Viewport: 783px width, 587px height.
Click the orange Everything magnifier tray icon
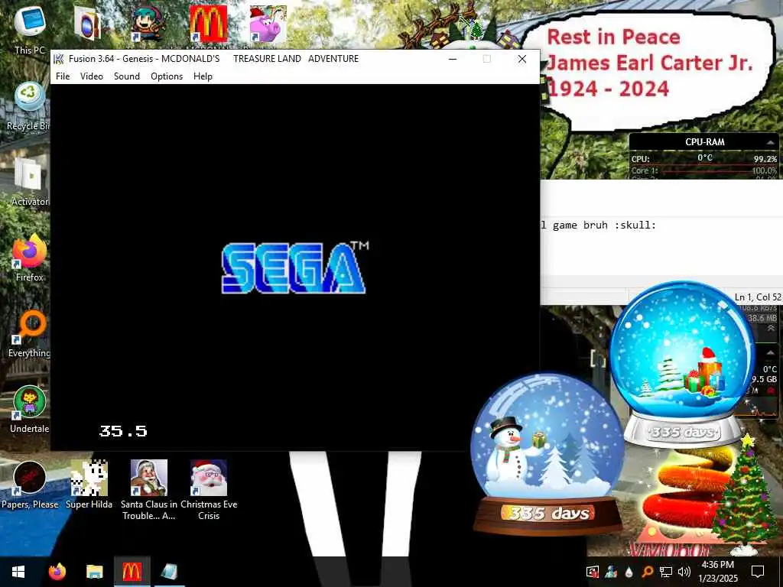[x=647, y=572]
